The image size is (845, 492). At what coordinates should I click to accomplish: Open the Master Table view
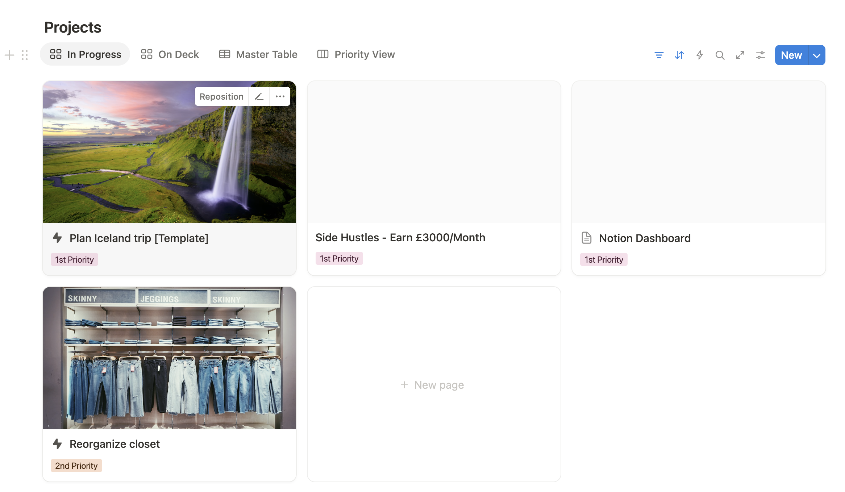click(258, 54)
